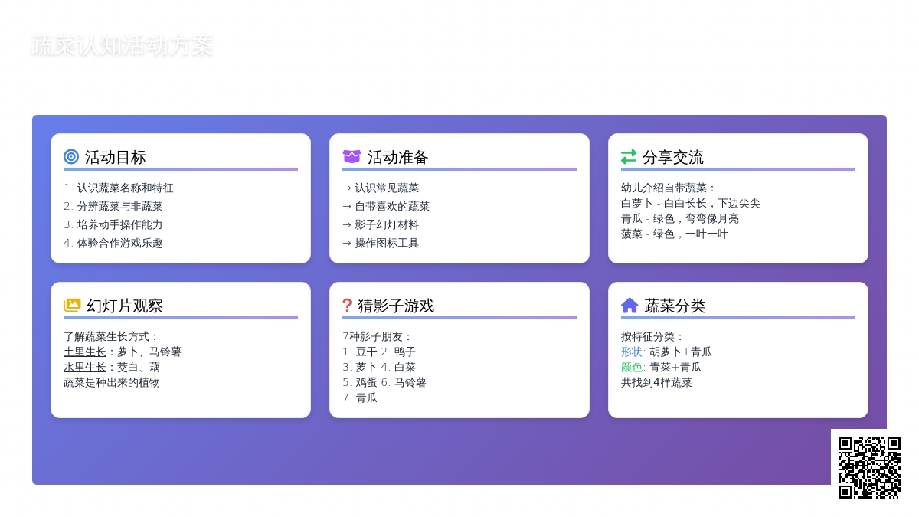This screenshot has width=919, height=517.
Task: Click the line 蔬菜是种出来的植物
Action: pos(112,382)
